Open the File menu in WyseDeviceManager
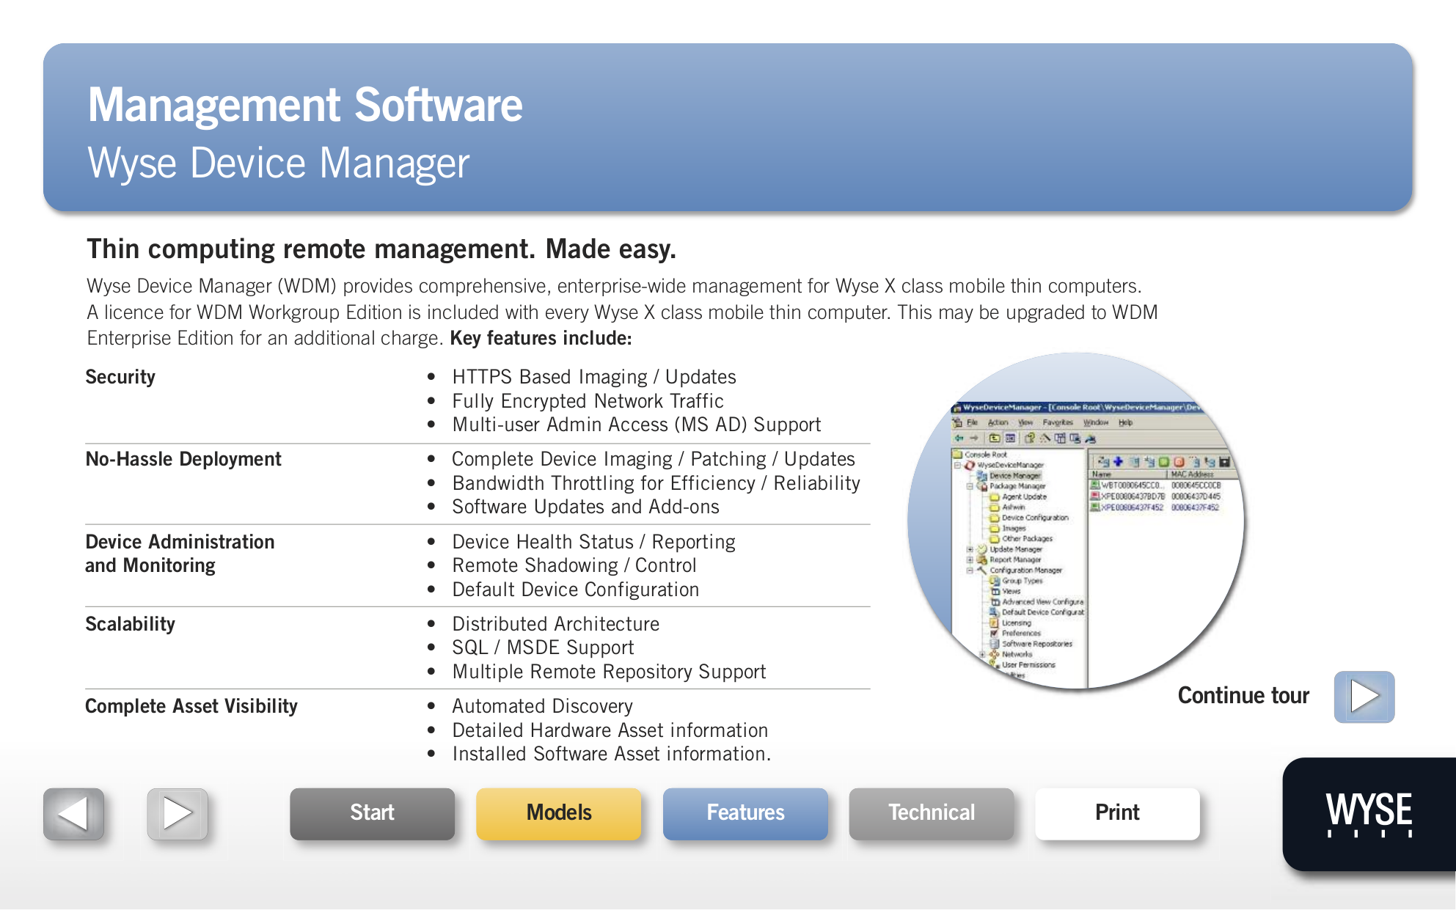Screen dimensions: 1456x910 click(x=972, y=422)
